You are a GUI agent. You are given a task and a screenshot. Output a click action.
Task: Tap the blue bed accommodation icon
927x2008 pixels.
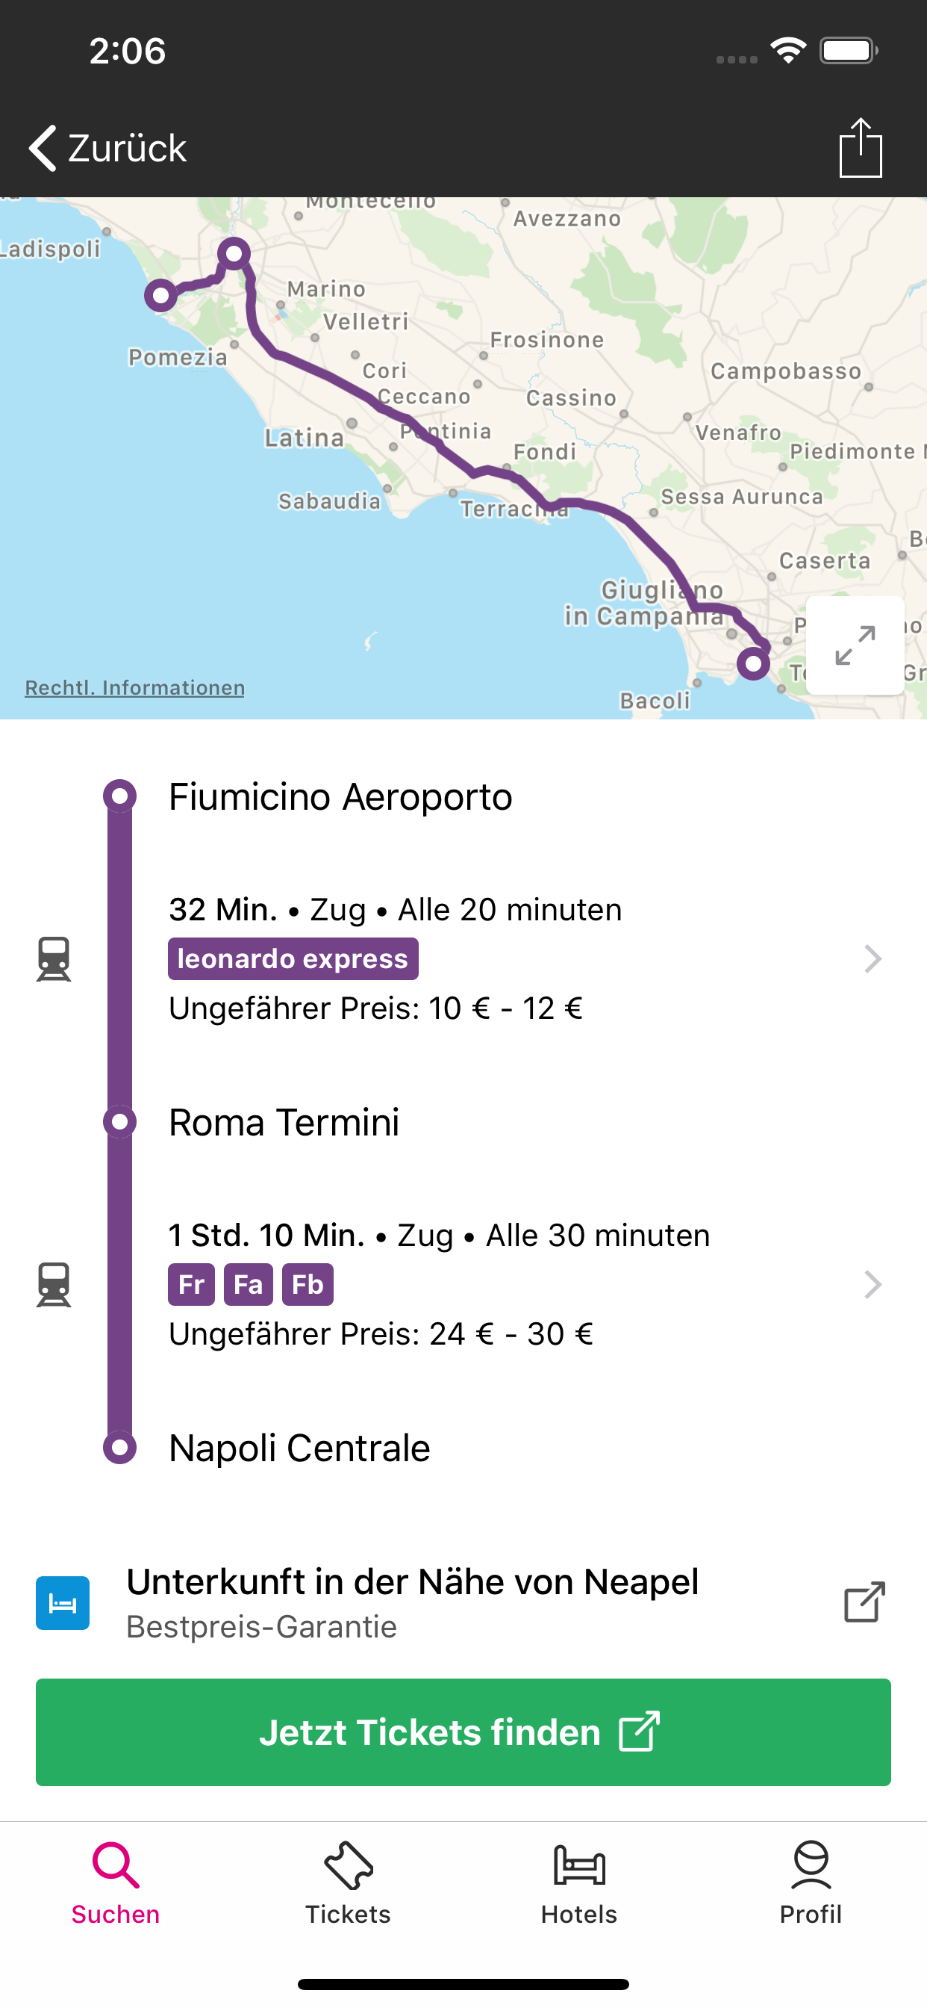coord(62,1602)
